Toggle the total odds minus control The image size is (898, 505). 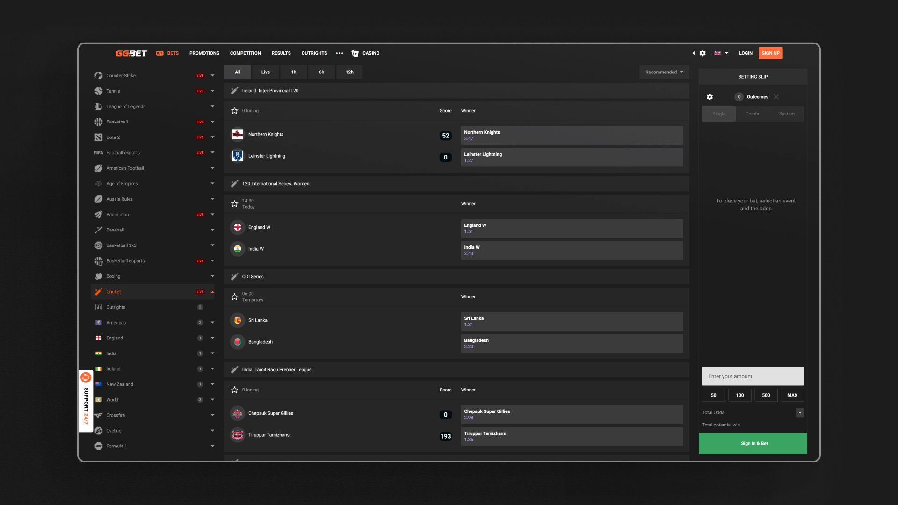[799, 412]
